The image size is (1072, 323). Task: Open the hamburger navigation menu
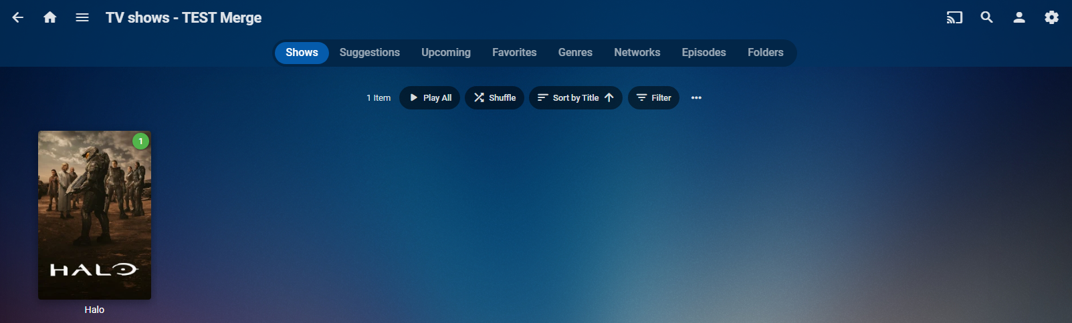[x=82, y=17]
